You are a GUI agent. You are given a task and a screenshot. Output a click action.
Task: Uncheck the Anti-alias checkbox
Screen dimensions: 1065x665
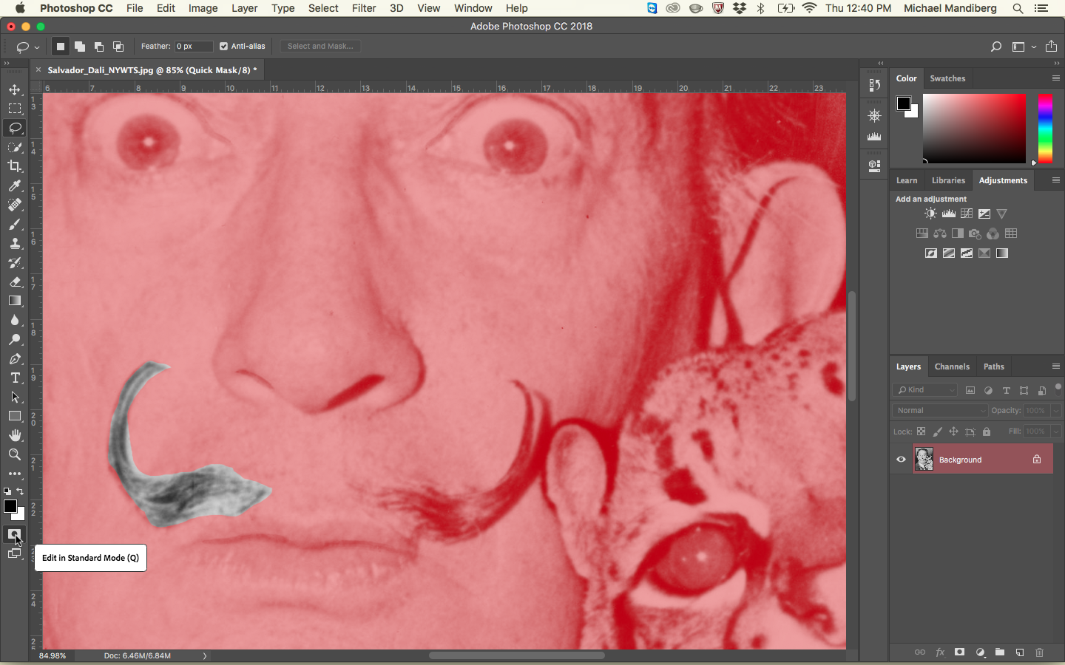pos(223,46)
